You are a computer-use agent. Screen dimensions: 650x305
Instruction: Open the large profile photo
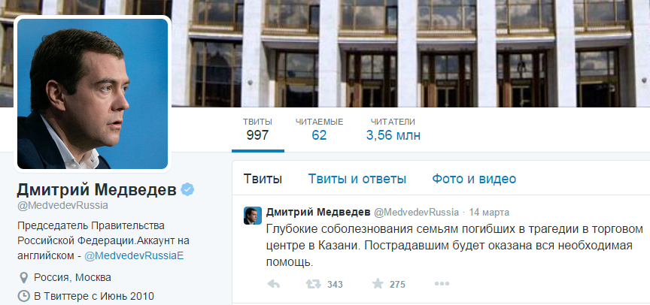point(93,94)
